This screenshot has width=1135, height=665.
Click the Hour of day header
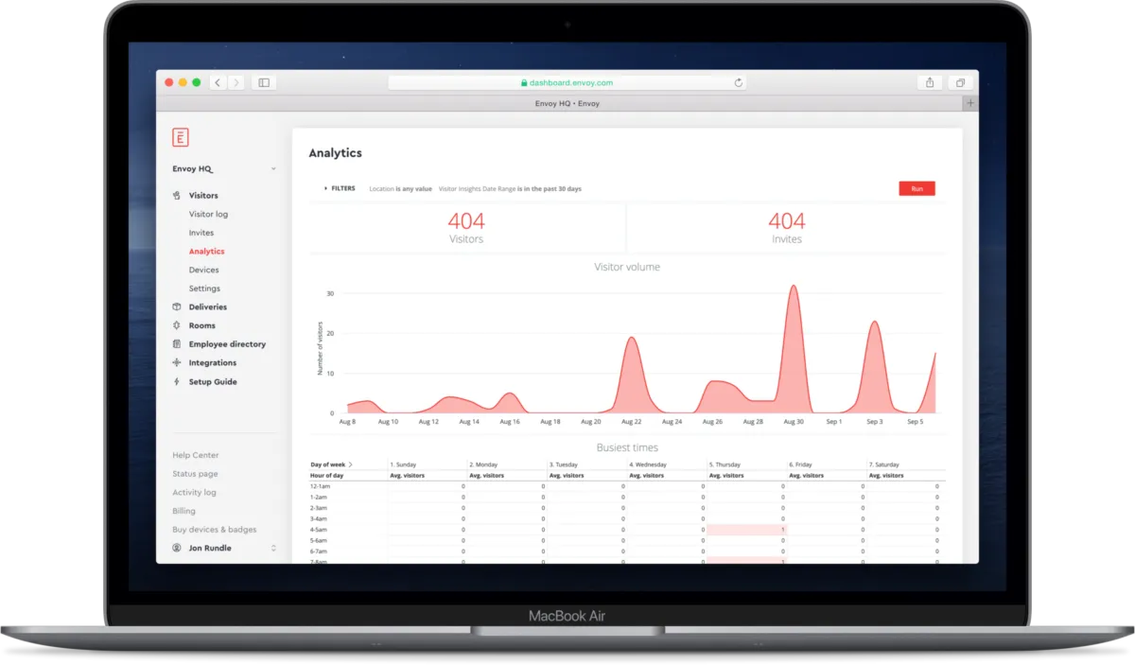pyautogui.click(x=326, y=476)
